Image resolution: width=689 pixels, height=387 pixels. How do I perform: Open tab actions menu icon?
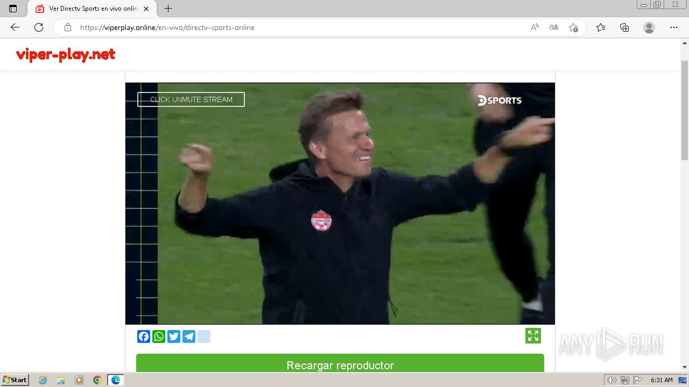(x=13, y=9)
